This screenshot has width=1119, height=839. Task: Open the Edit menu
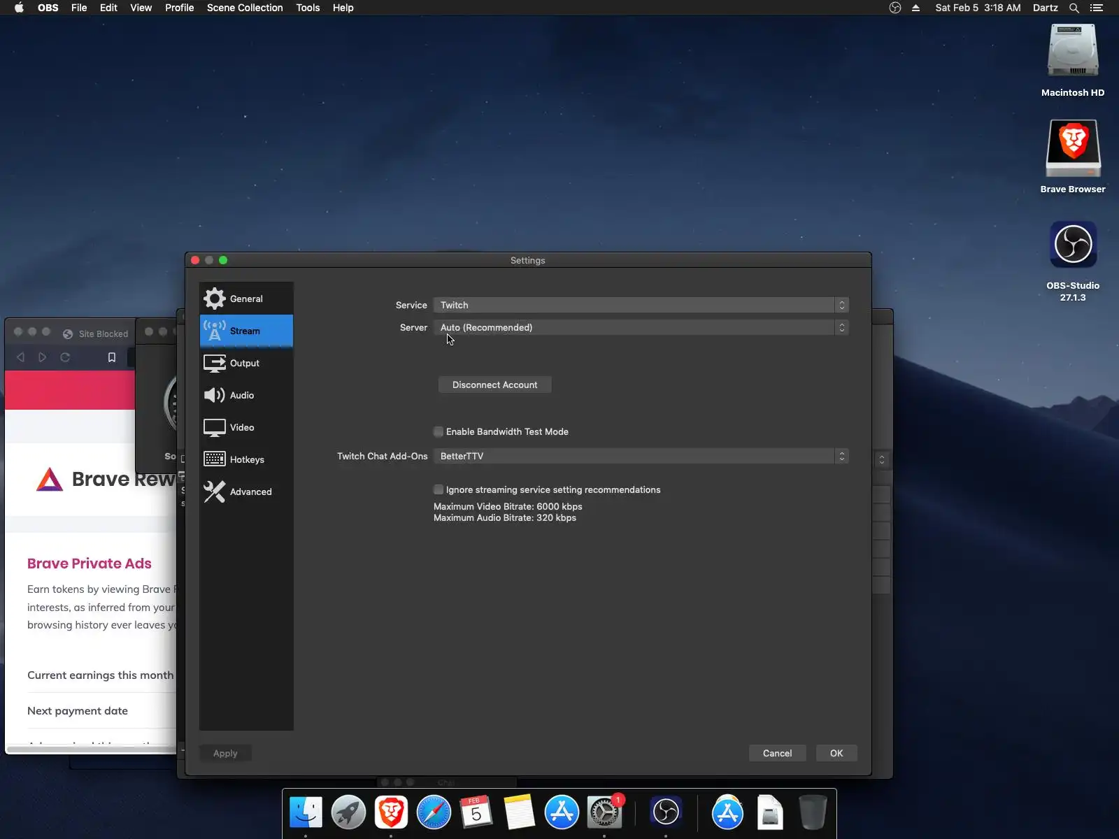108,8
